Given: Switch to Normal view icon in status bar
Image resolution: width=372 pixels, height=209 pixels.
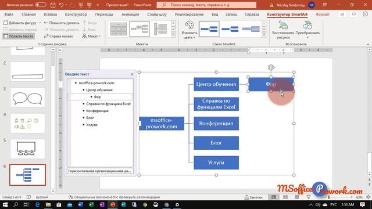Looking at the screenshot, I should tap(274, 197).
